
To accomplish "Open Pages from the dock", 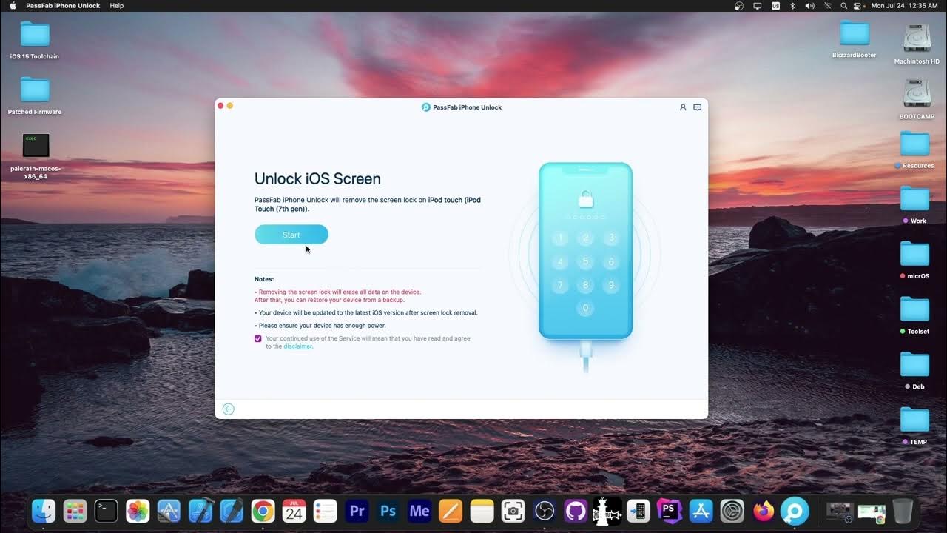I will [x=451, y=511].
